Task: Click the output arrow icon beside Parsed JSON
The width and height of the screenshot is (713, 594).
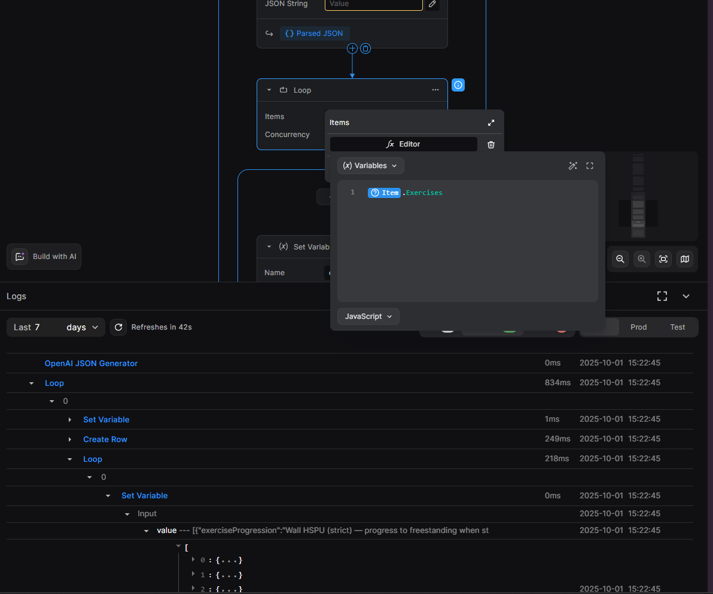Action: pyautogui.click(x=269, y=33)
